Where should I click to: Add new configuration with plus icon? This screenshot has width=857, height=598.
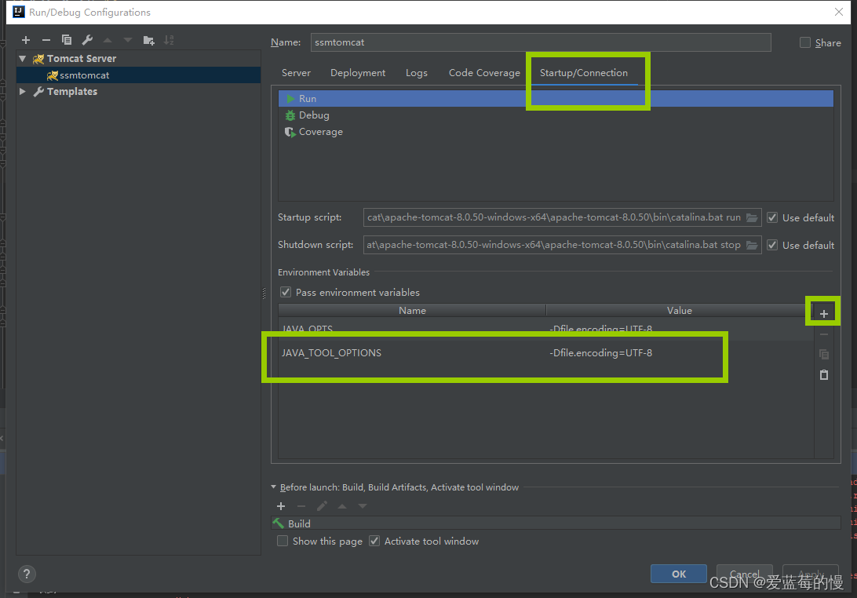[x=26, y=40]
